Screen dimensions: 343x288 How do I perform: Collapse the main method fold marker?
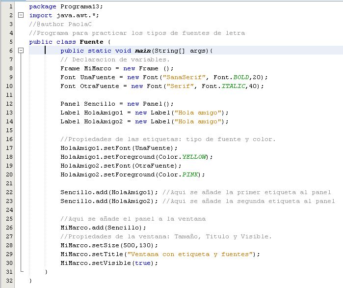point(21,51)
